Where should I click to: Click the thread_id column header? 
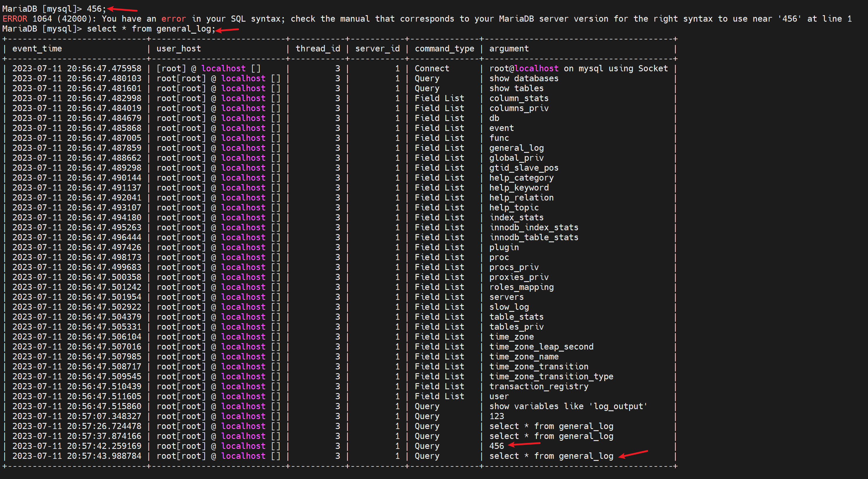[x=318, y=49]
